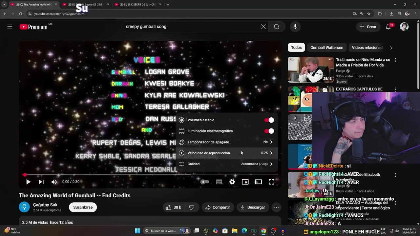Switch to the miniplayer

point(245,182)
